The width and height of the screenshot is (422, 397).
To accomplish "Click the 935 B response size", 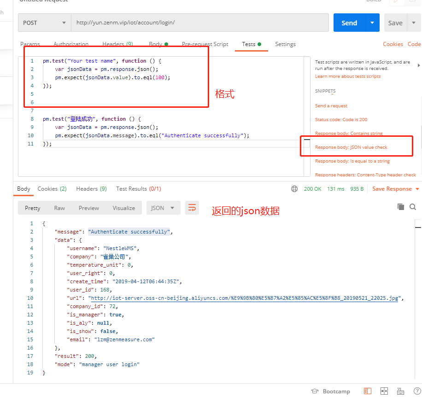I will [x=357, y=189].
